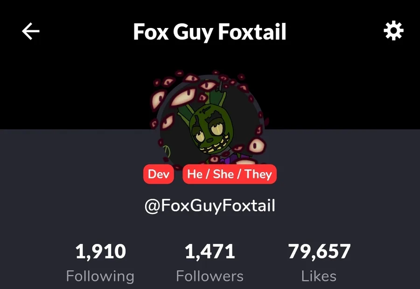Image resolution: width=420 pixels, height=289 pixels.
Task: Tap the 1,910 following count
Action: tap(100, 251)
